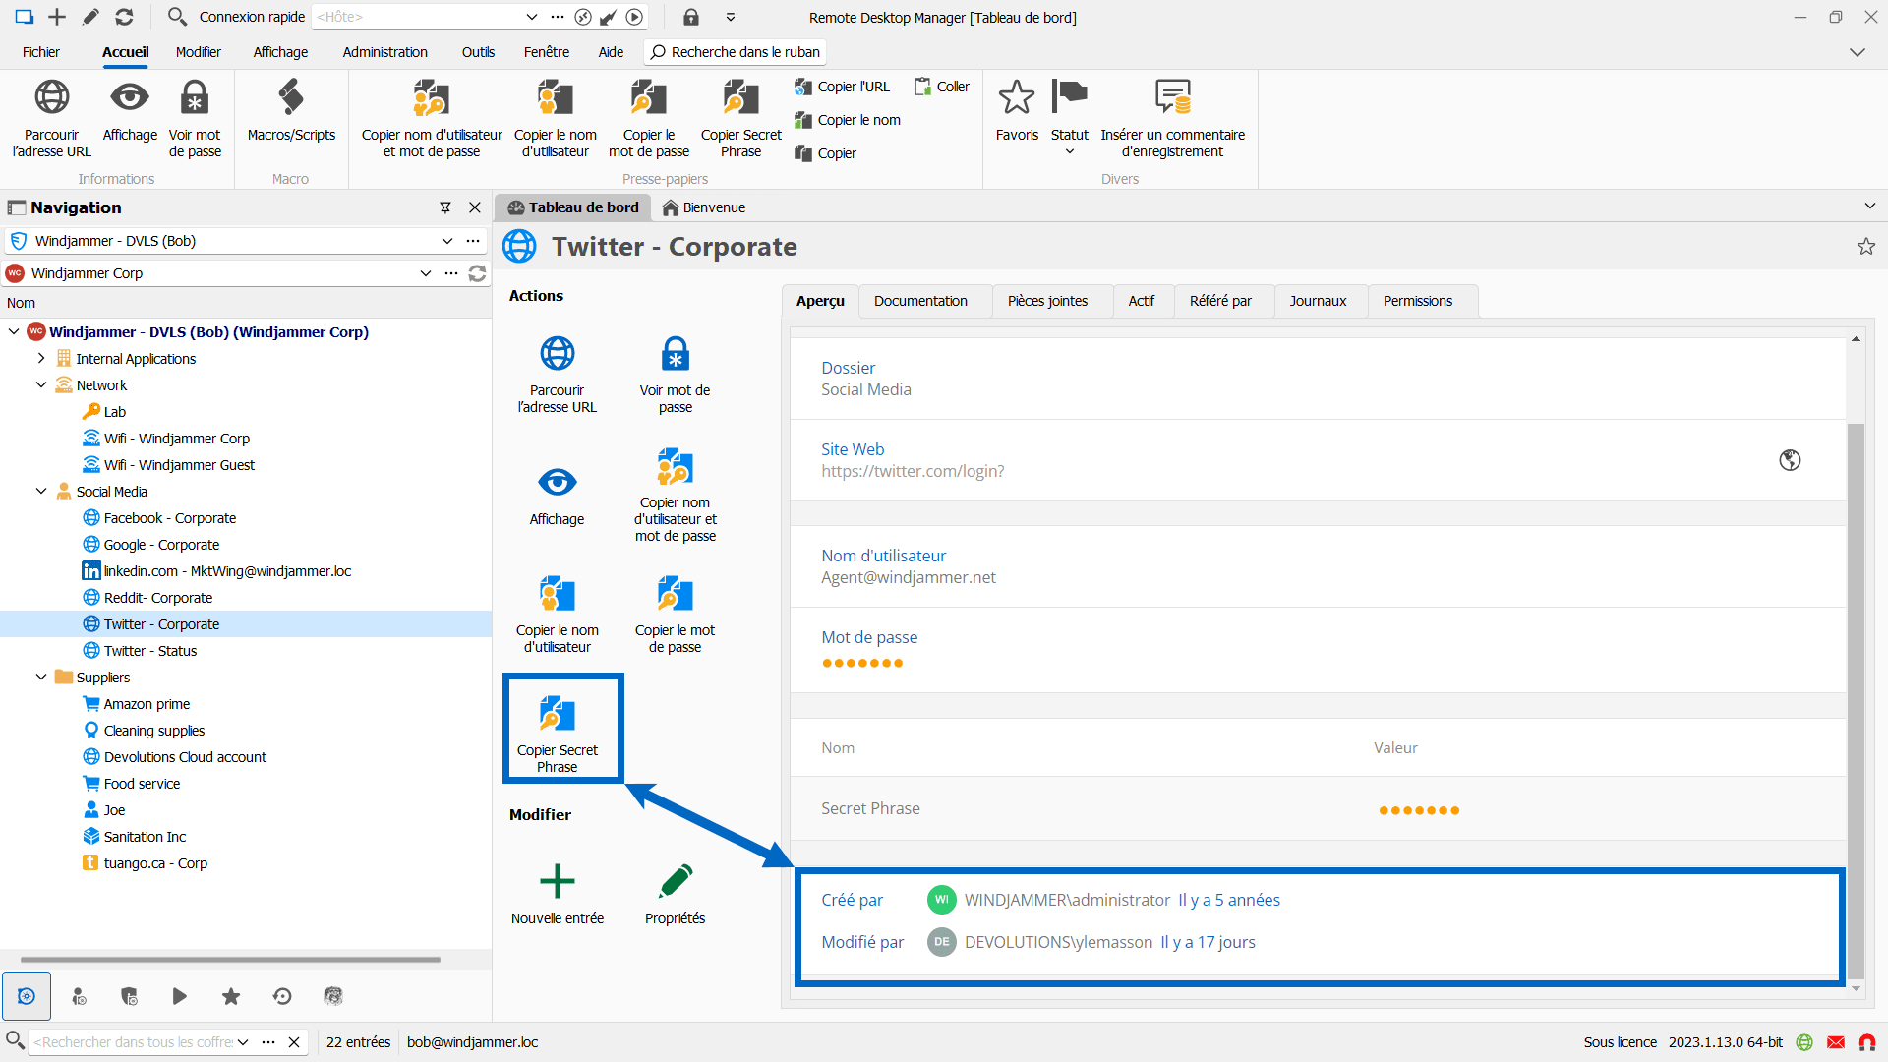Click the Propriétés pencil icon
Screen dimensions: 1888x1062
pos(676,882)
